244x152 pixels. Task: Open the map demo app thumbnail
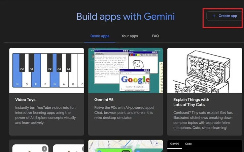125,146
